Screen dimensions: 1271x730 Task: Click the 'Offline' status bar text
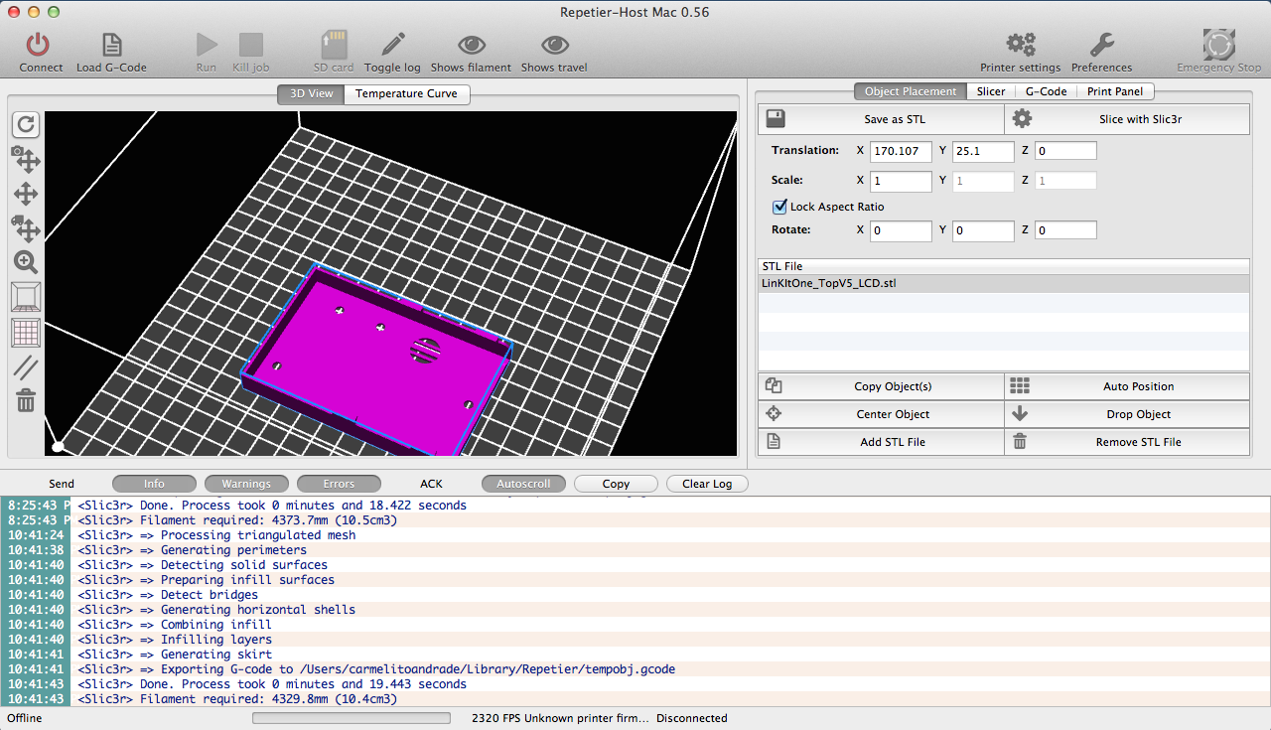(x=25, y=718)
